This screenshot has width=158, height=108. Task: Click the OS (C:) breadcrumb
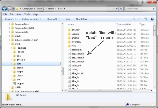tap(41, 9)
